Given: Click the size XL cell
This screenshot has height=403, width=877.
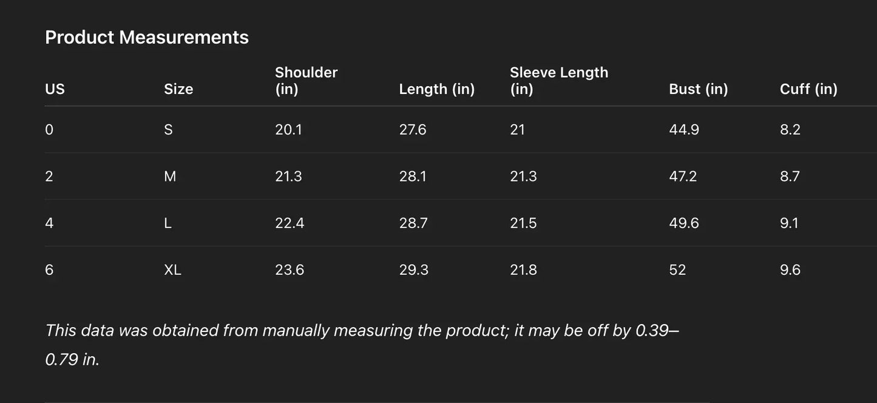Looking at the screenshot, I should (x=172, y=270).
